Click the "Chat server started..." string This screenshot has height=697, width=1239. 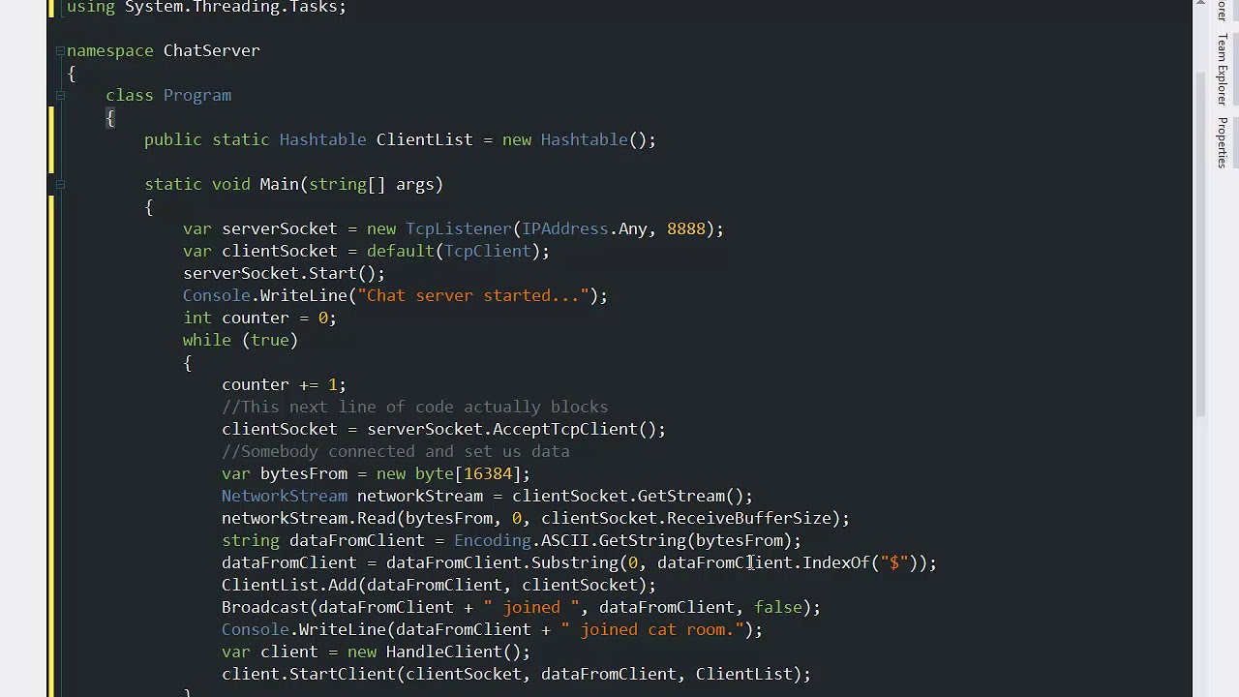point(472,295)
